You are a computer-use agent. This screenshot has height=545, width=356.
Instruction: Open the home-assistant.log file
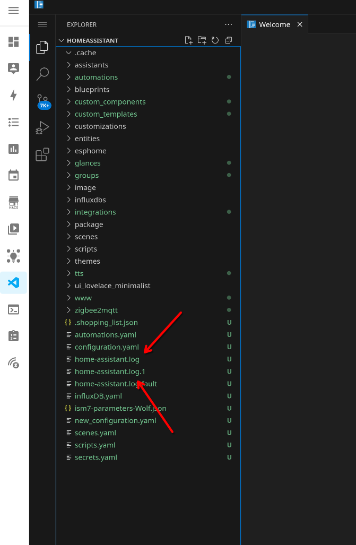coord(107,359)
